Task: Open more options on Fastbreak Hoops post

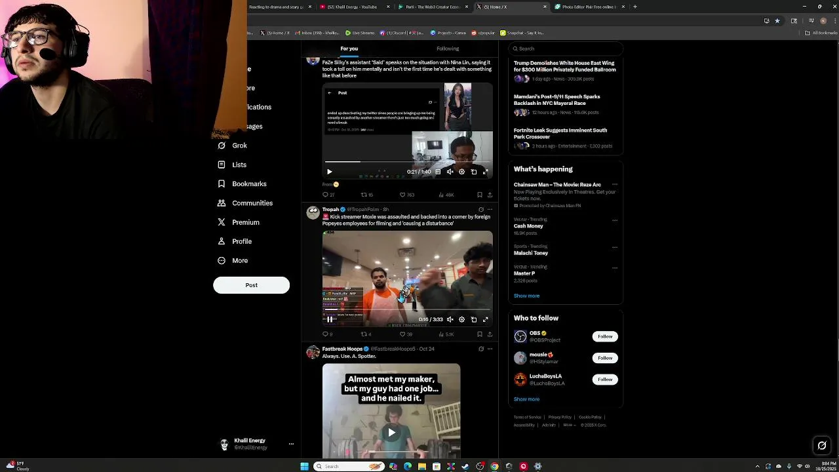Action: (x=490, y=349)
